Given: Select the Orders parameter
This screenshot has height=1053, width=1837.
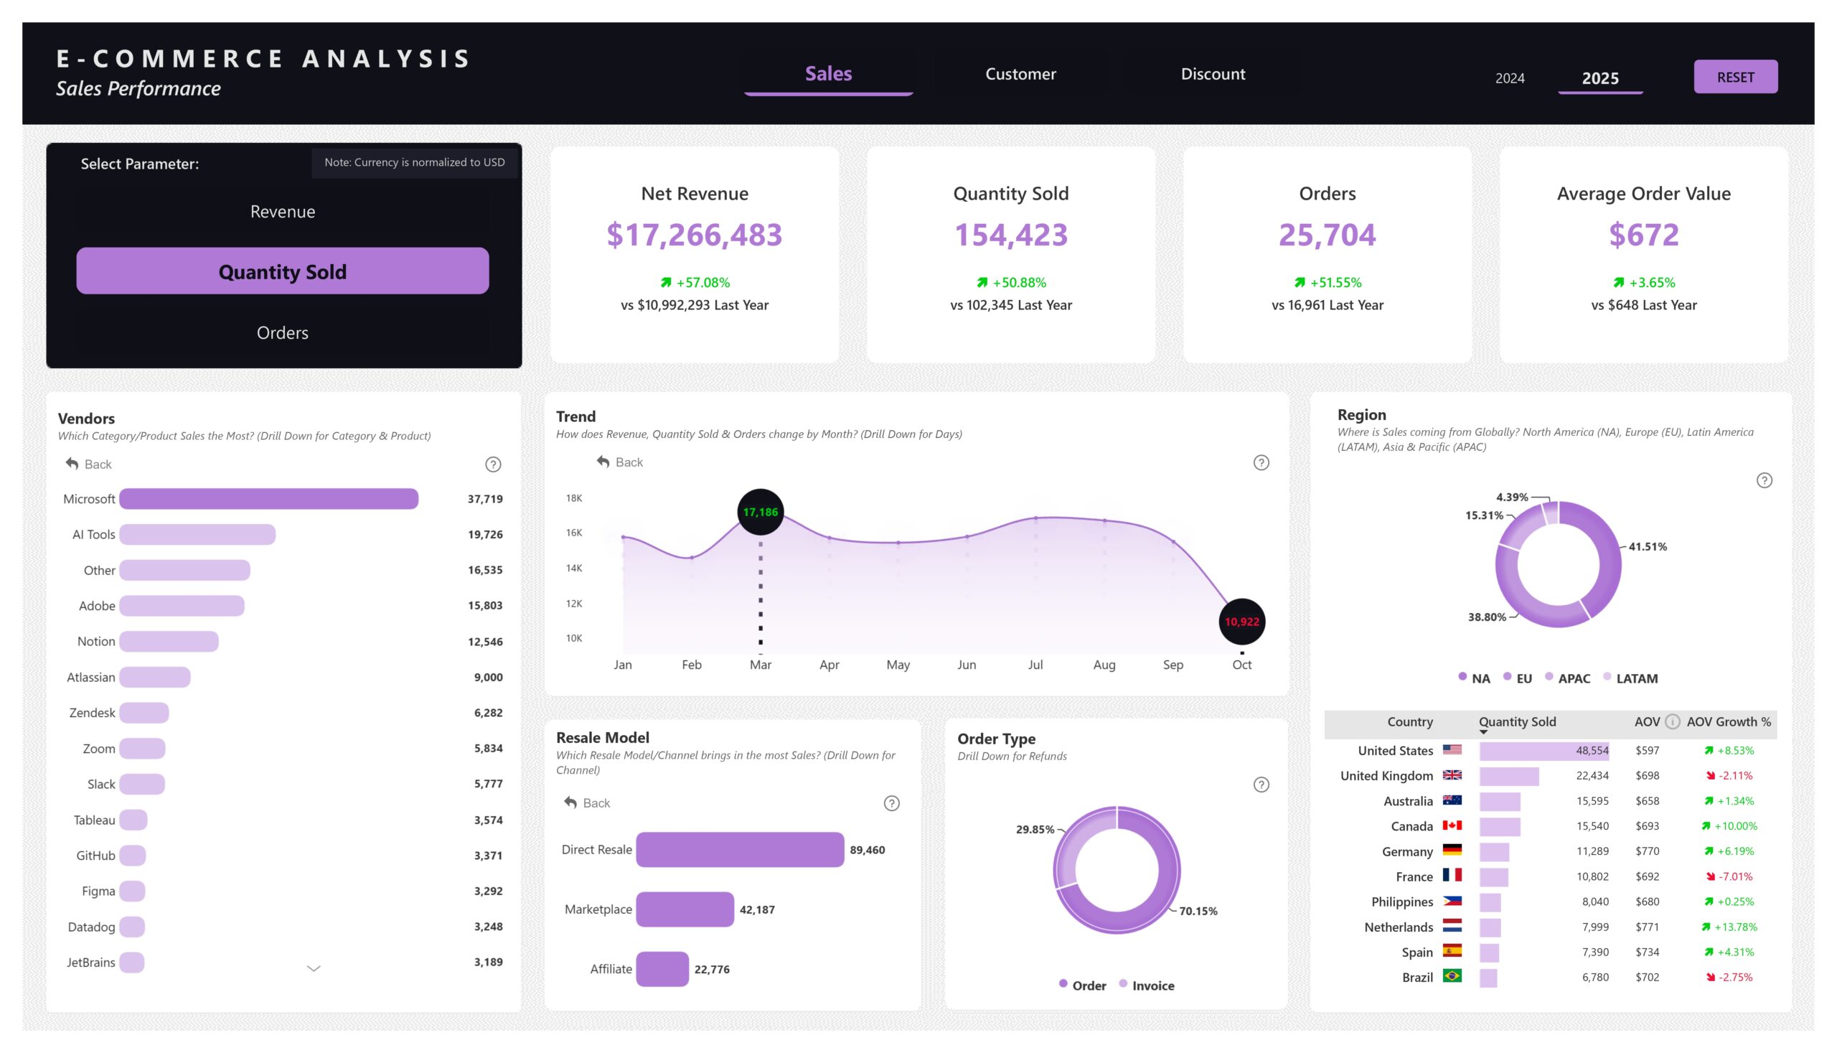Looking at the screenshot, I should 282,332.
